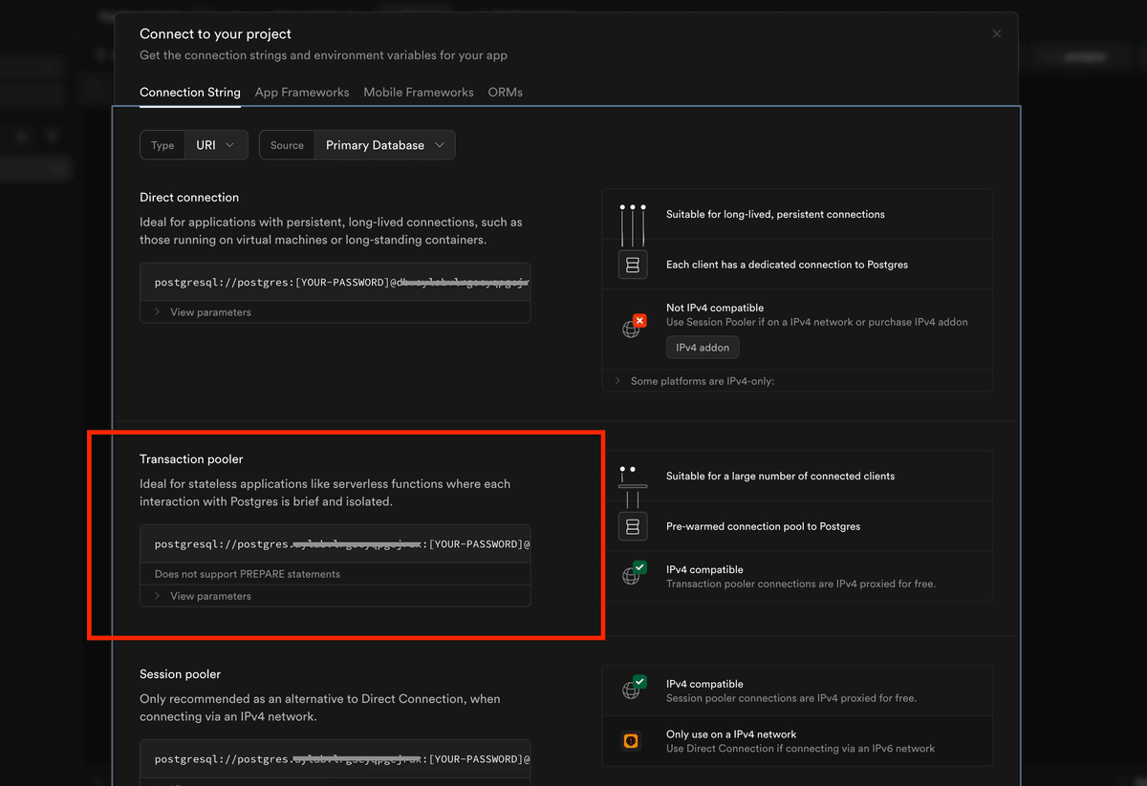
Task: Click the green IPv4 compatible icon beside Transaction pooler
Action: pos(632,574)
